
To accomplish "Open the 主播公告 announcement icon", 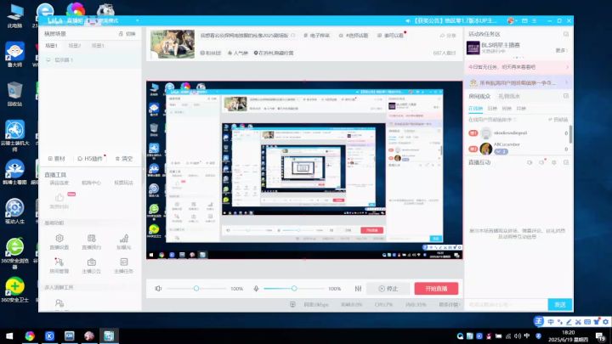I will [x=92, y=262].
